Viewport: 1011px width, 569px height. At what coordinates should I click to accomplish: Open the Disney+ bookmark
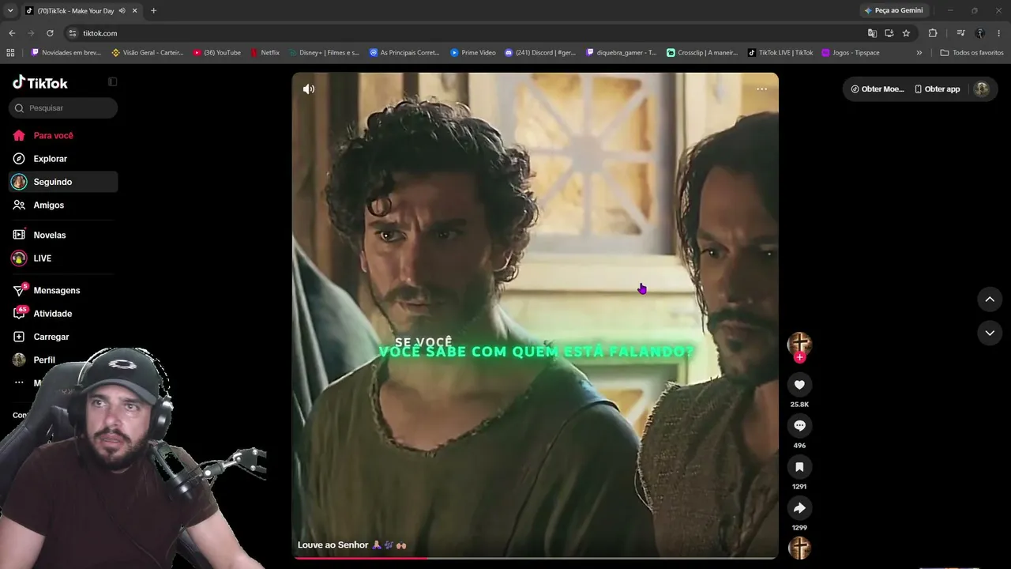(x=324, y=53)
